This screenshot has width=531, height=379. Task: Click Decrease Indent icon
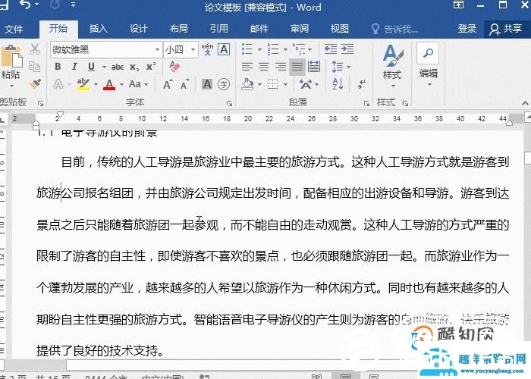point(331,49)
